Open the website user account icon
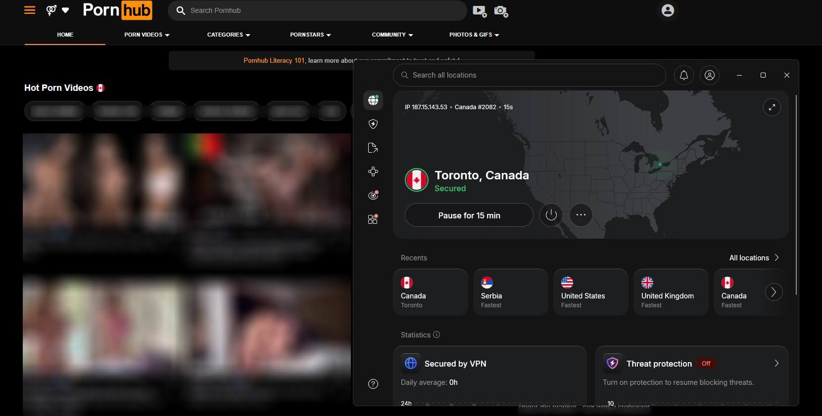This screenshot has width=822, height=416. [668, 10]
